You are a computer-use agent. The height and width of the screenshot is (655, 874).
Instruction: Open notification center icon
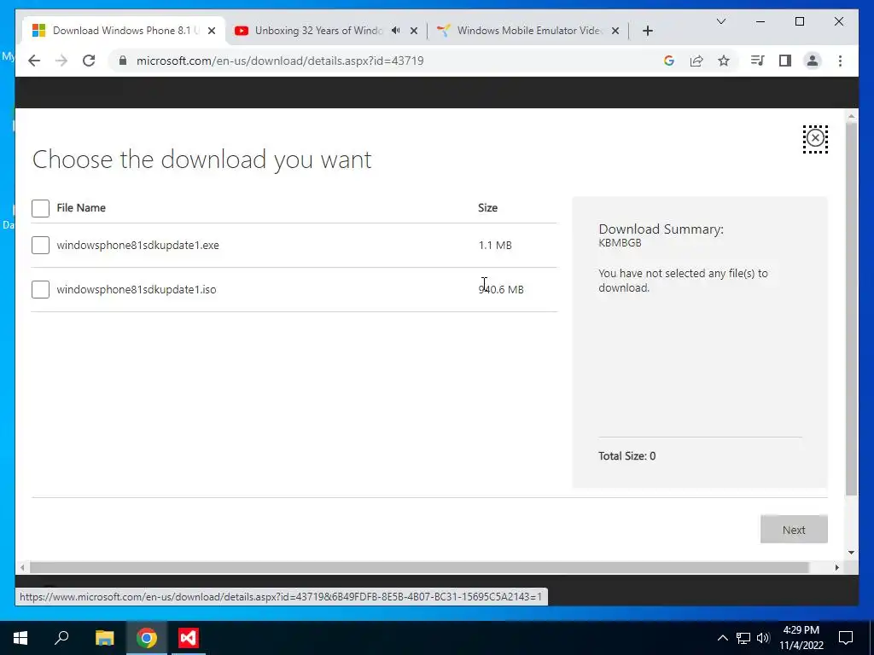pos(846,638)
